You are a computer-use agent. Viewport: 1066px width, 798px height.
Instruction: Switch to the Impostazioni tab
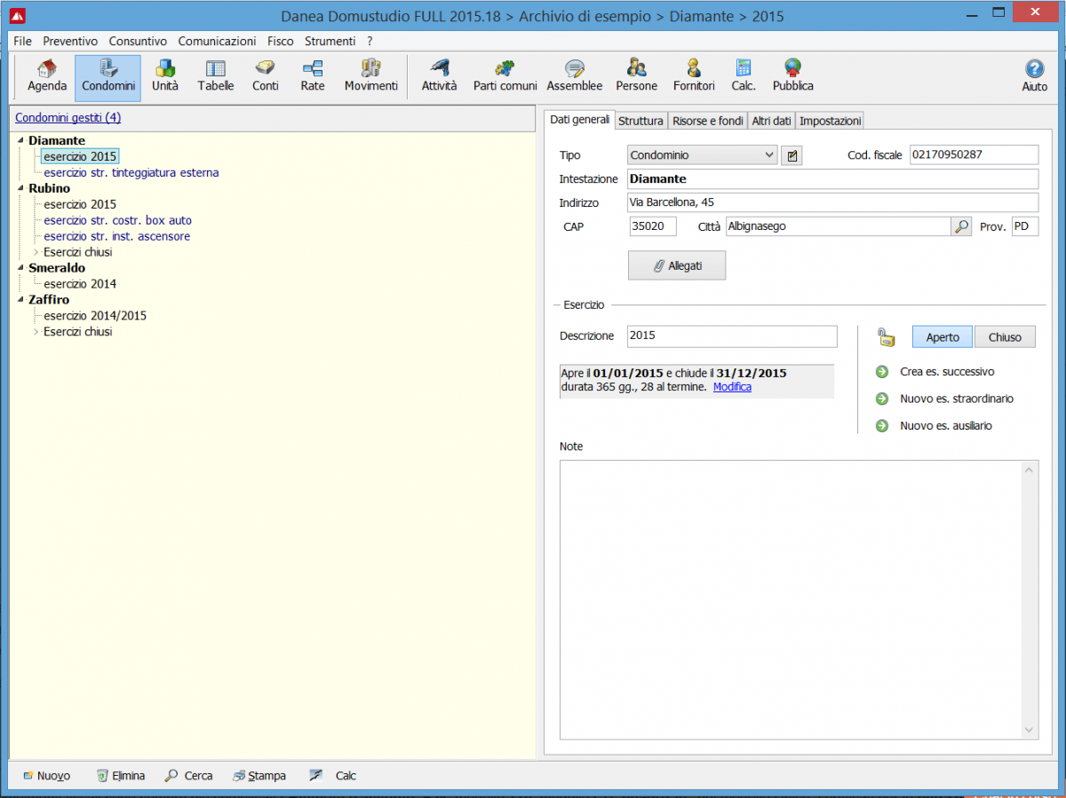[830, 121]
